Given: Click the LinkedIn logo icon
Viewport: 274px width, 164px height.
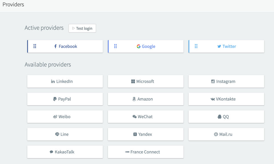Looking at the screenshot, I should [x=53, y=82].
